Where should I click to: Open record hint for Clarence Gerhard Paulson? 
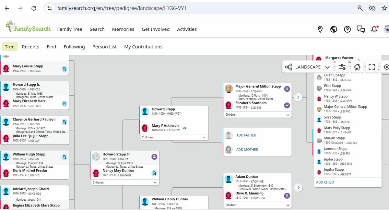pyautogui.click(x=65, y=122)
